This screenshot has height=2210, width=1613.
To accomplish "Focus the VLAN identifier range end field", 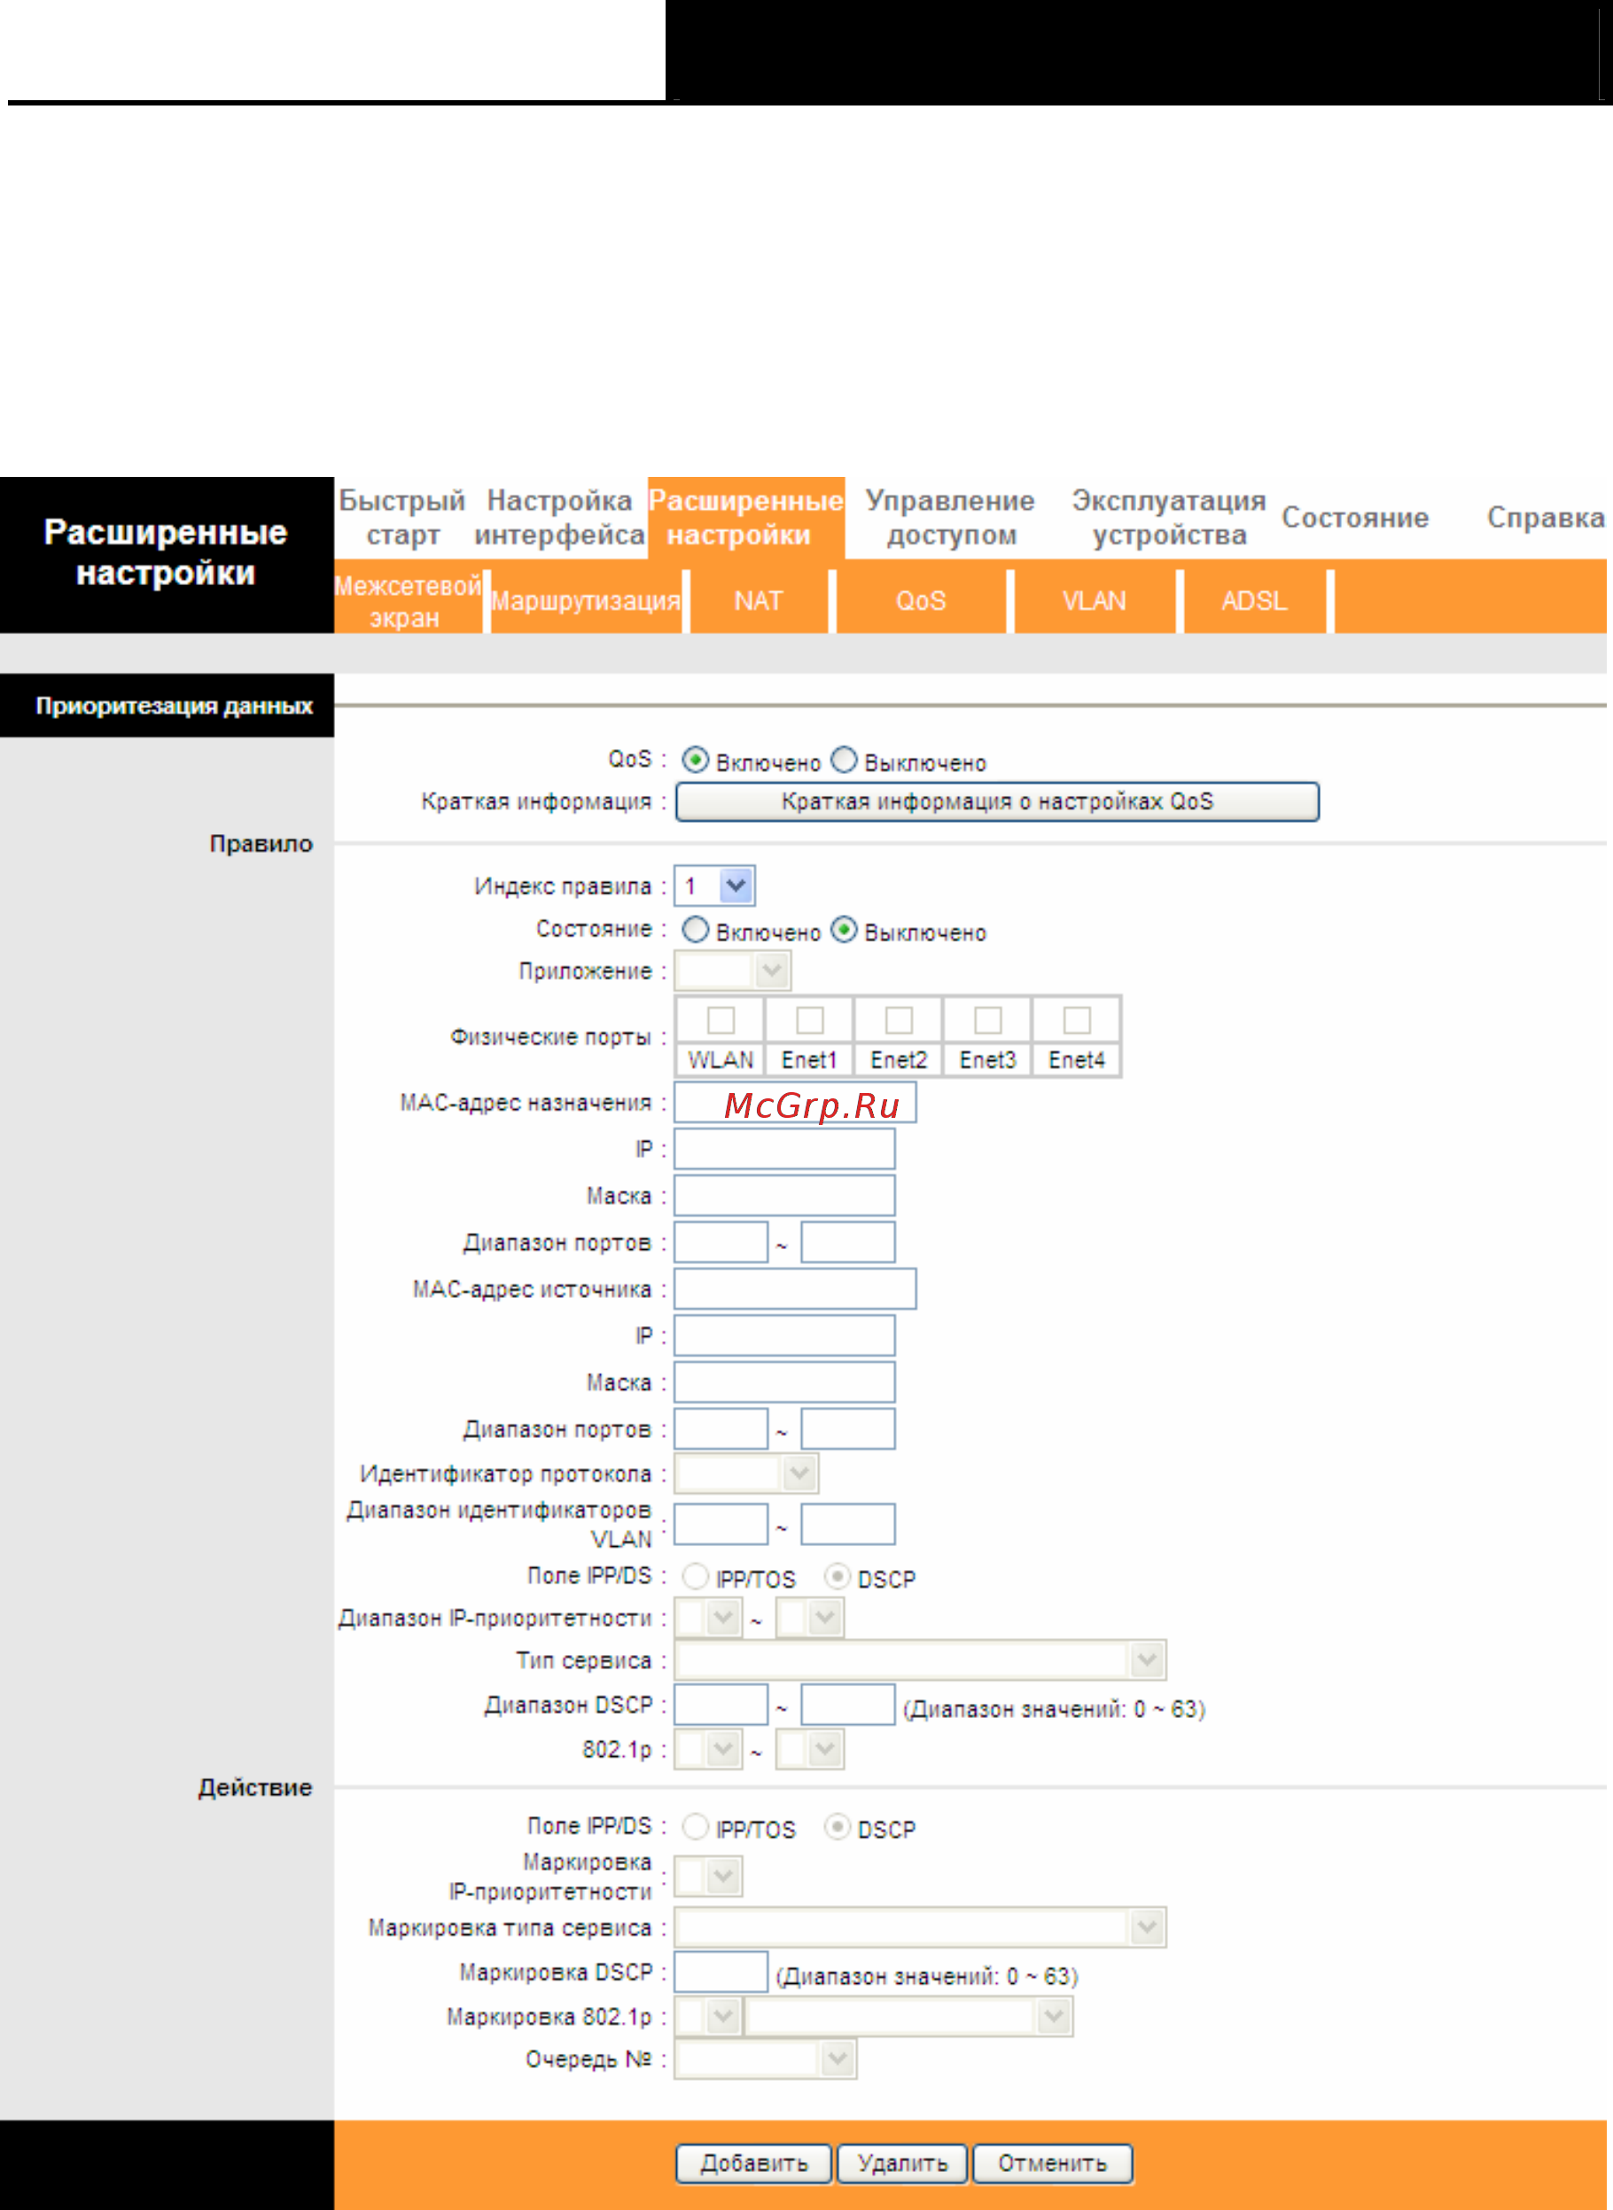I will (x=847, y=1525).
